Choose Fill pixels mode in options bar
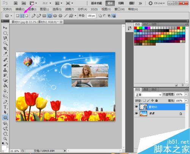The image size is (190, 154). click(27, 16)
